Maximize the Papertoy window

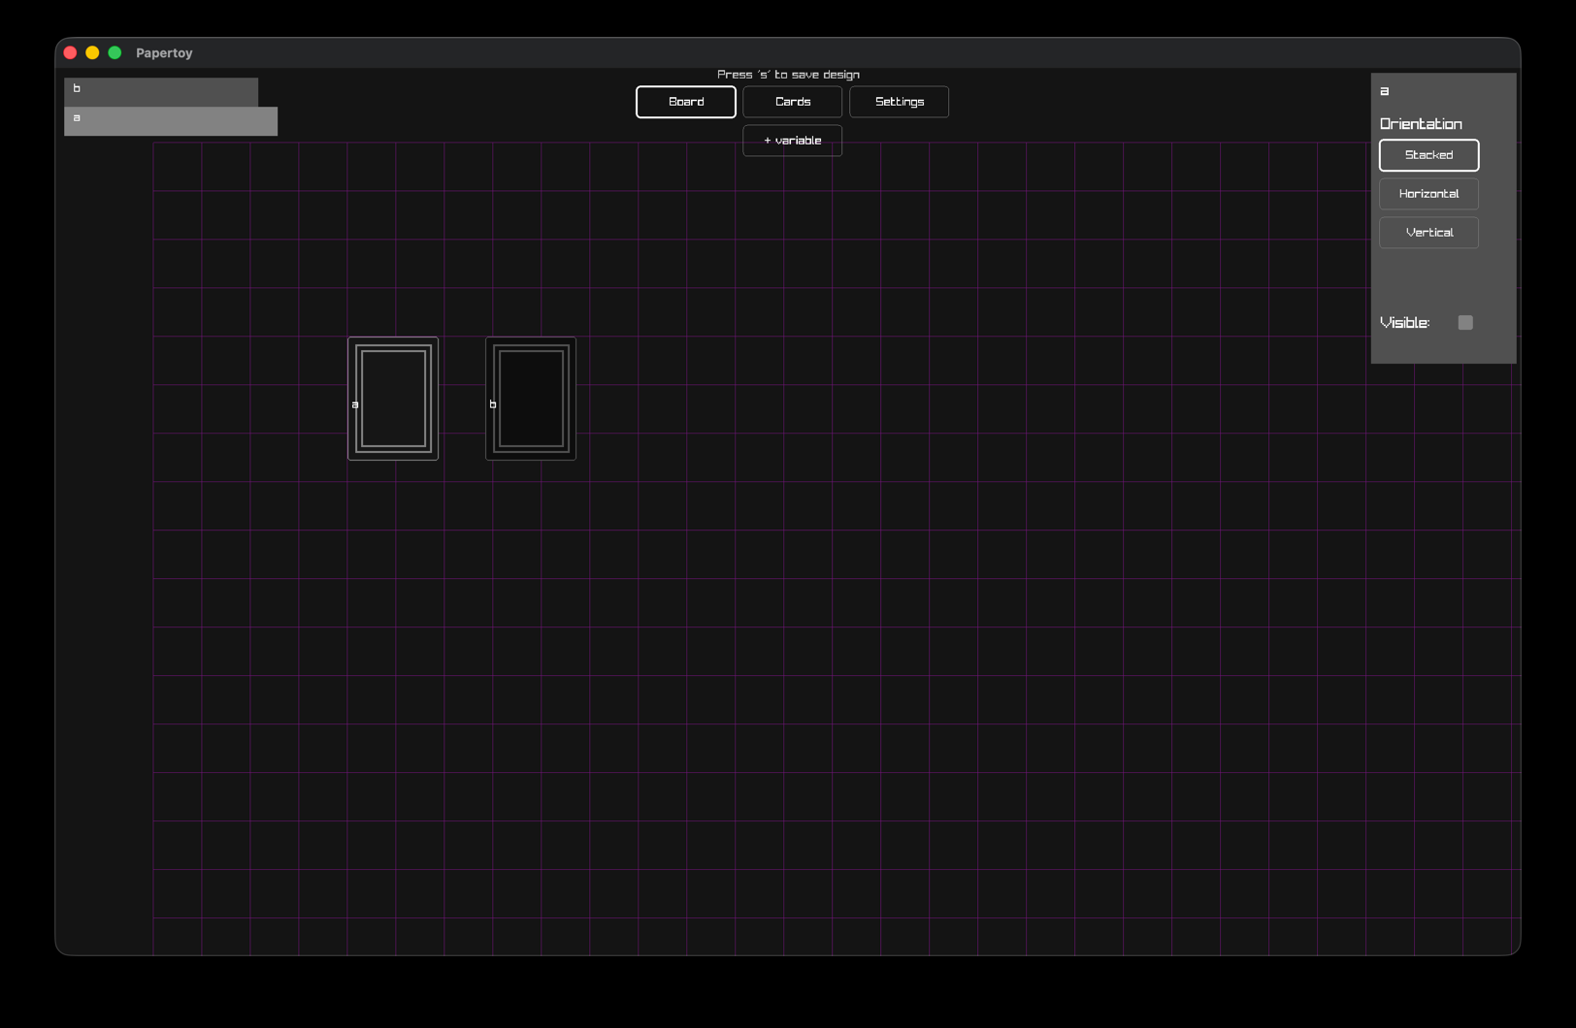pos(115,52)
